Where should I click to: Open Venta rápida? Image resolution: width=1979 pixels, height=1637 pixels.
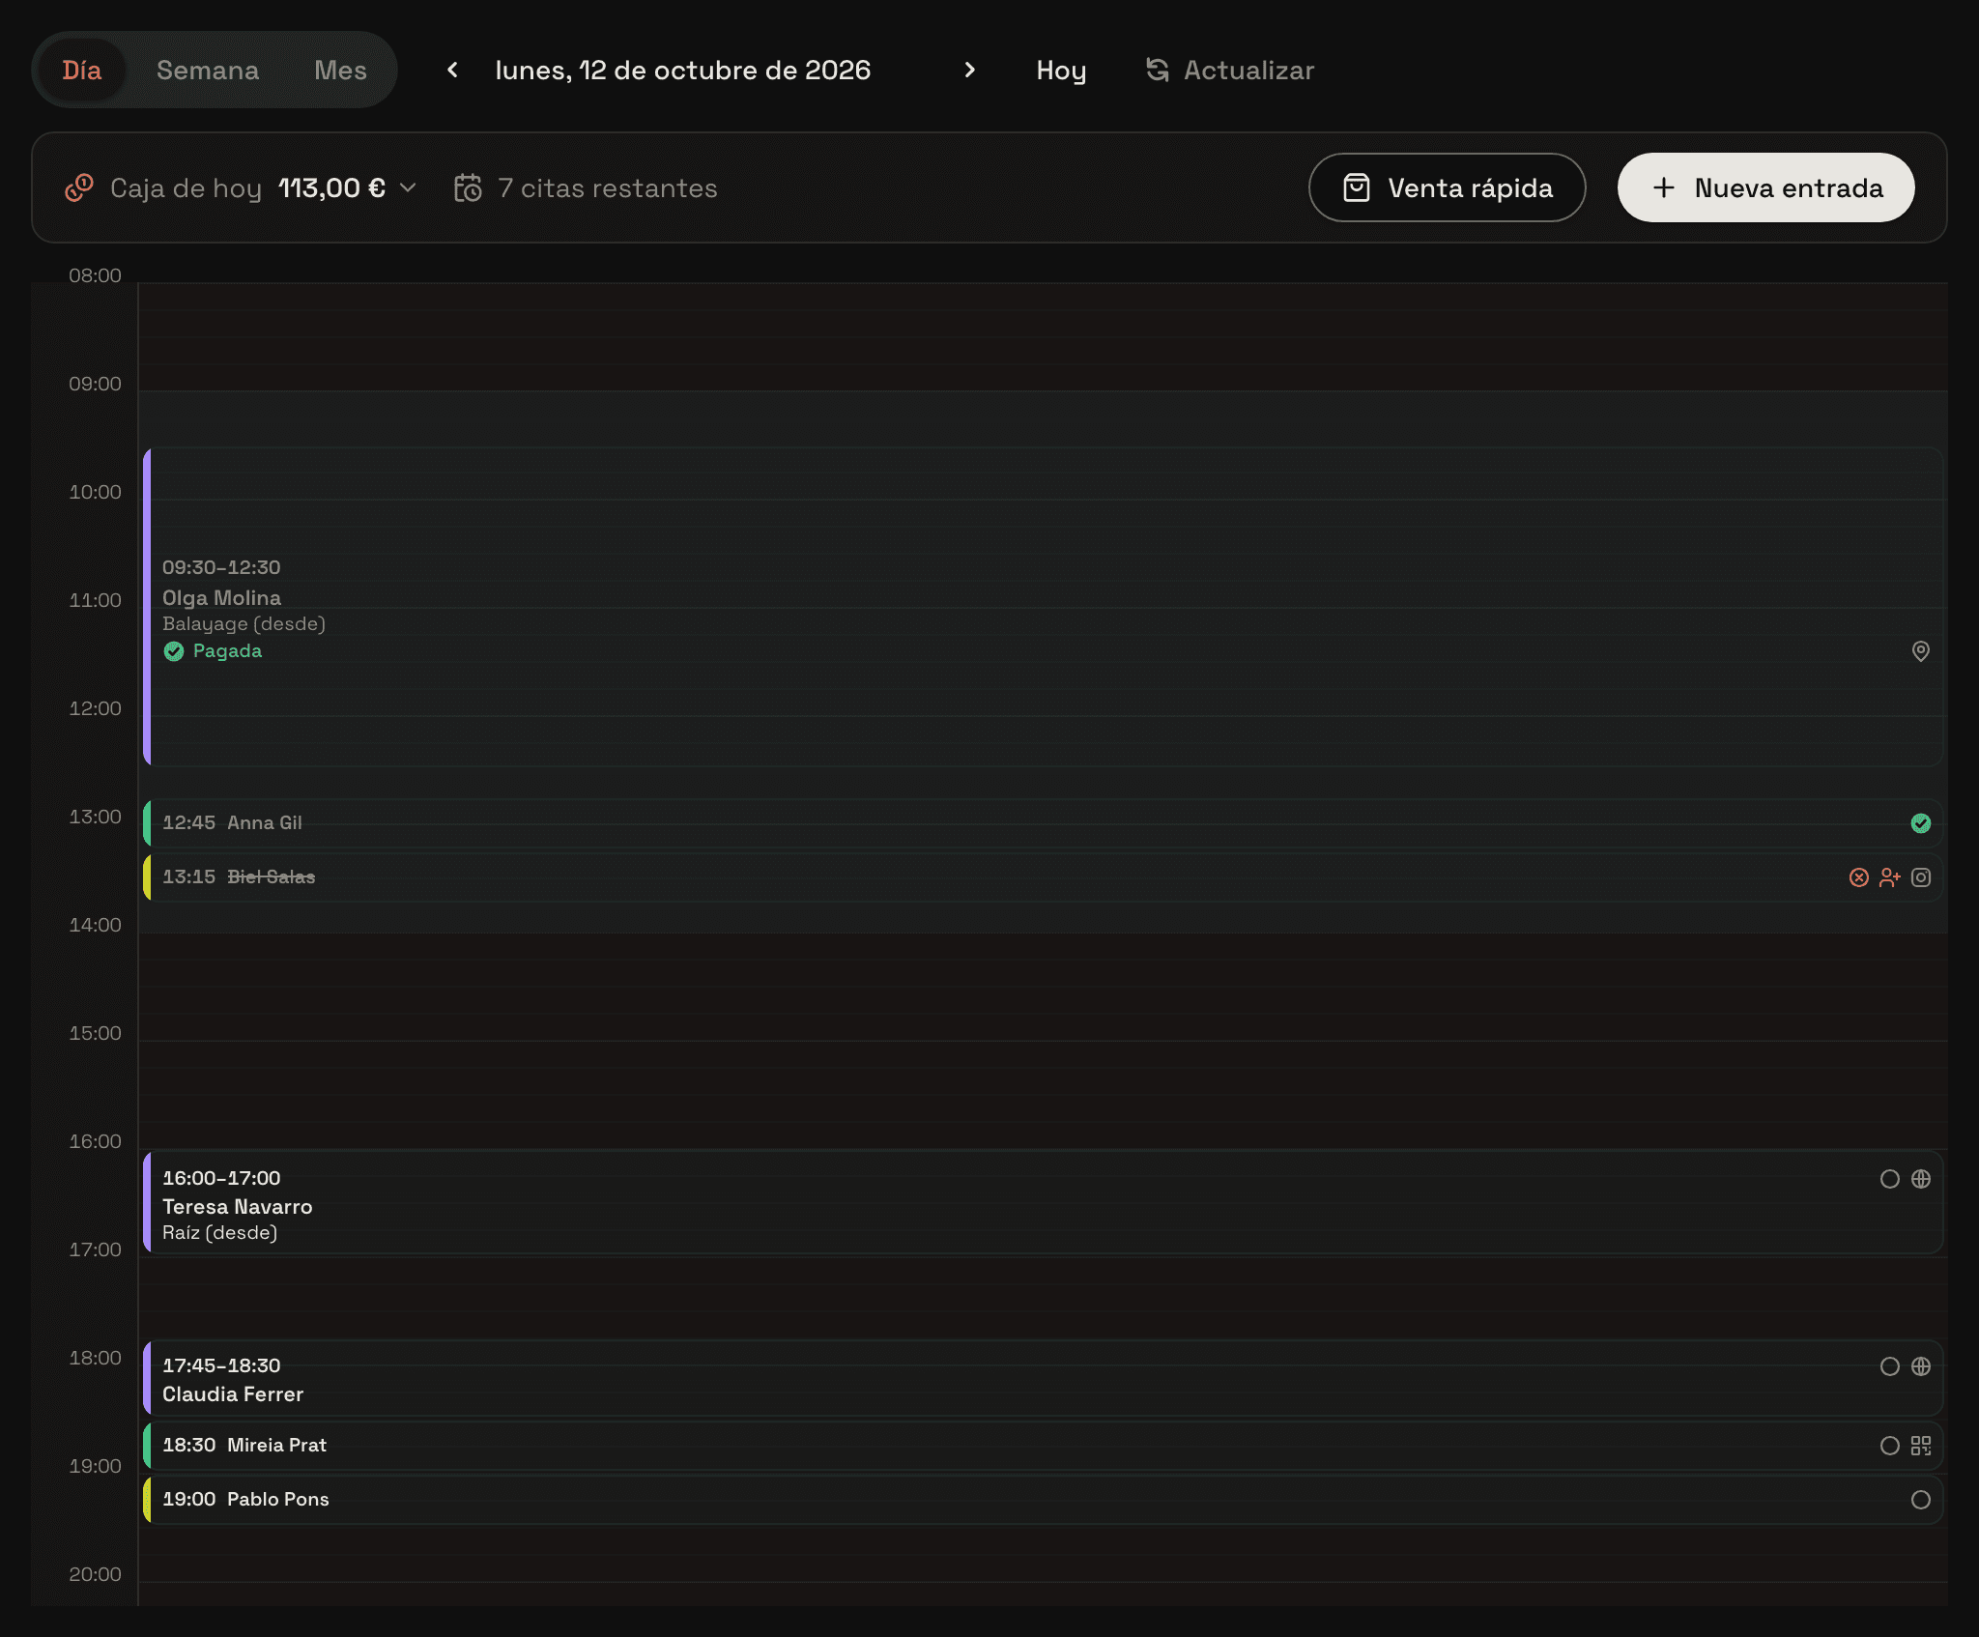1447,187
